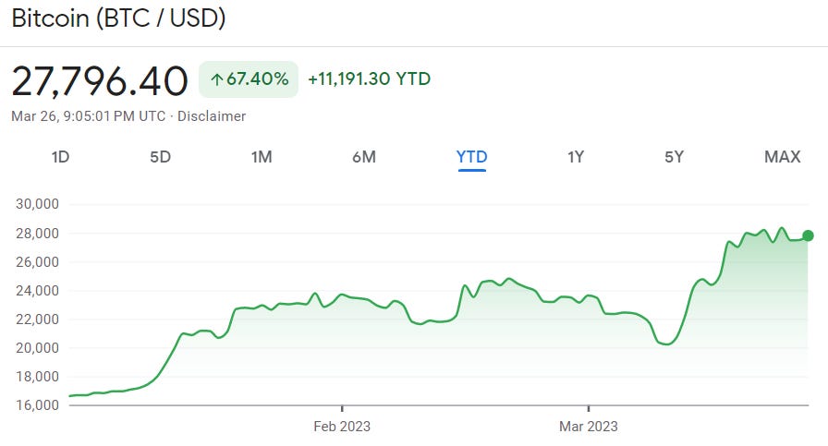Switch to the 6M range tab
The width and height of the screenshot is (828, 446).
pos(364,157)
